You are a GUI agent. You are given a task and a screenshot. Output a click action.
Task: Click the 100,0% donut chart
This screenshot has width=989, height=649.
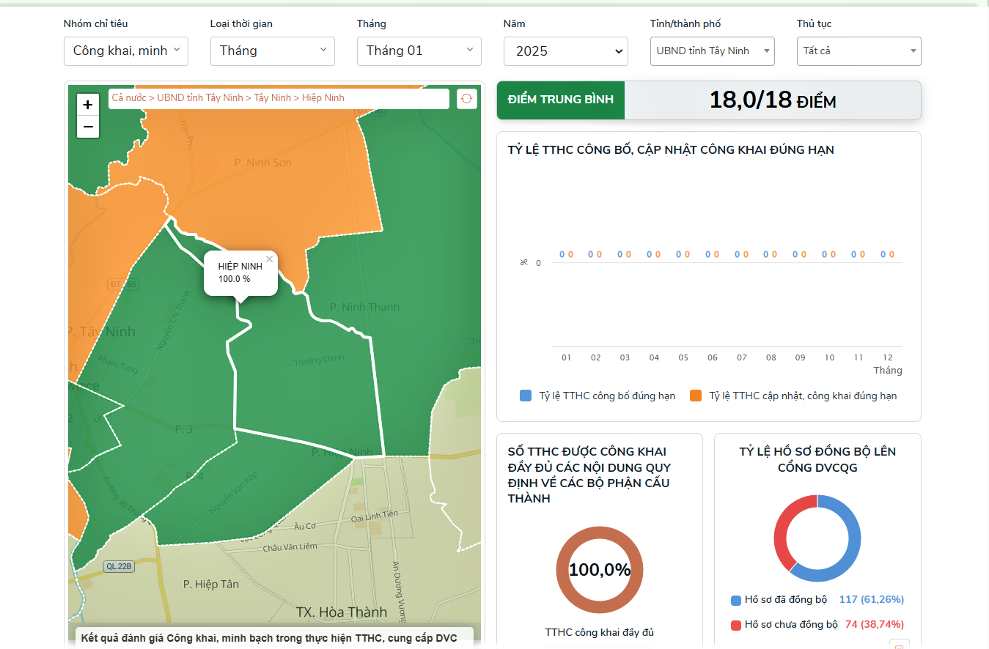click(600, 570)
